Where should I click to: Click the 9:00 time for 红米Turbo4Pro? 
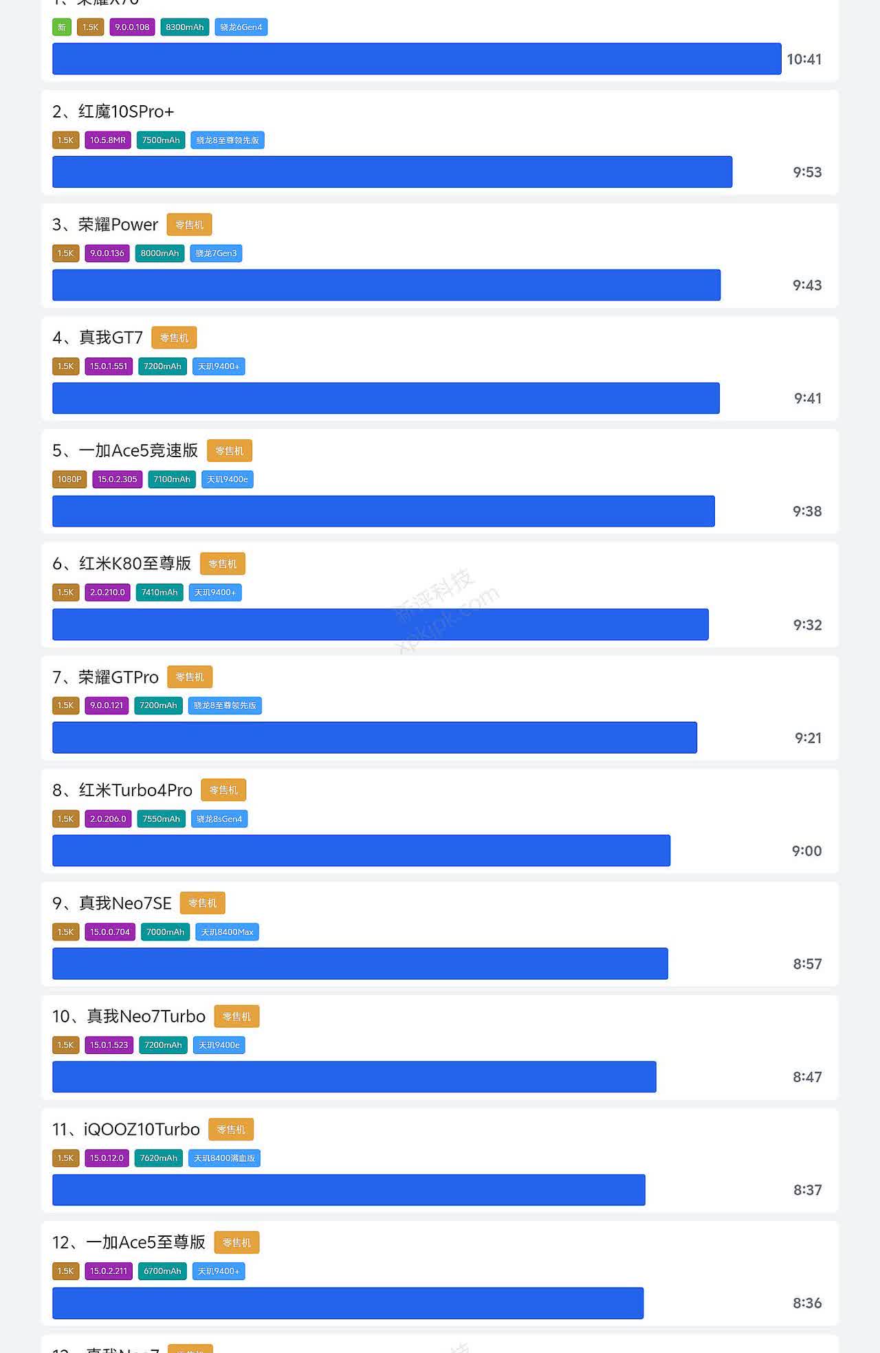point(806,851)
